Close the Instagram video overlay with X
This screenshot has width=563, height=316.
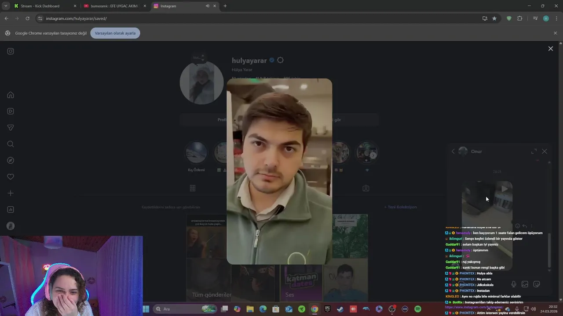click(x=550, y=49)
